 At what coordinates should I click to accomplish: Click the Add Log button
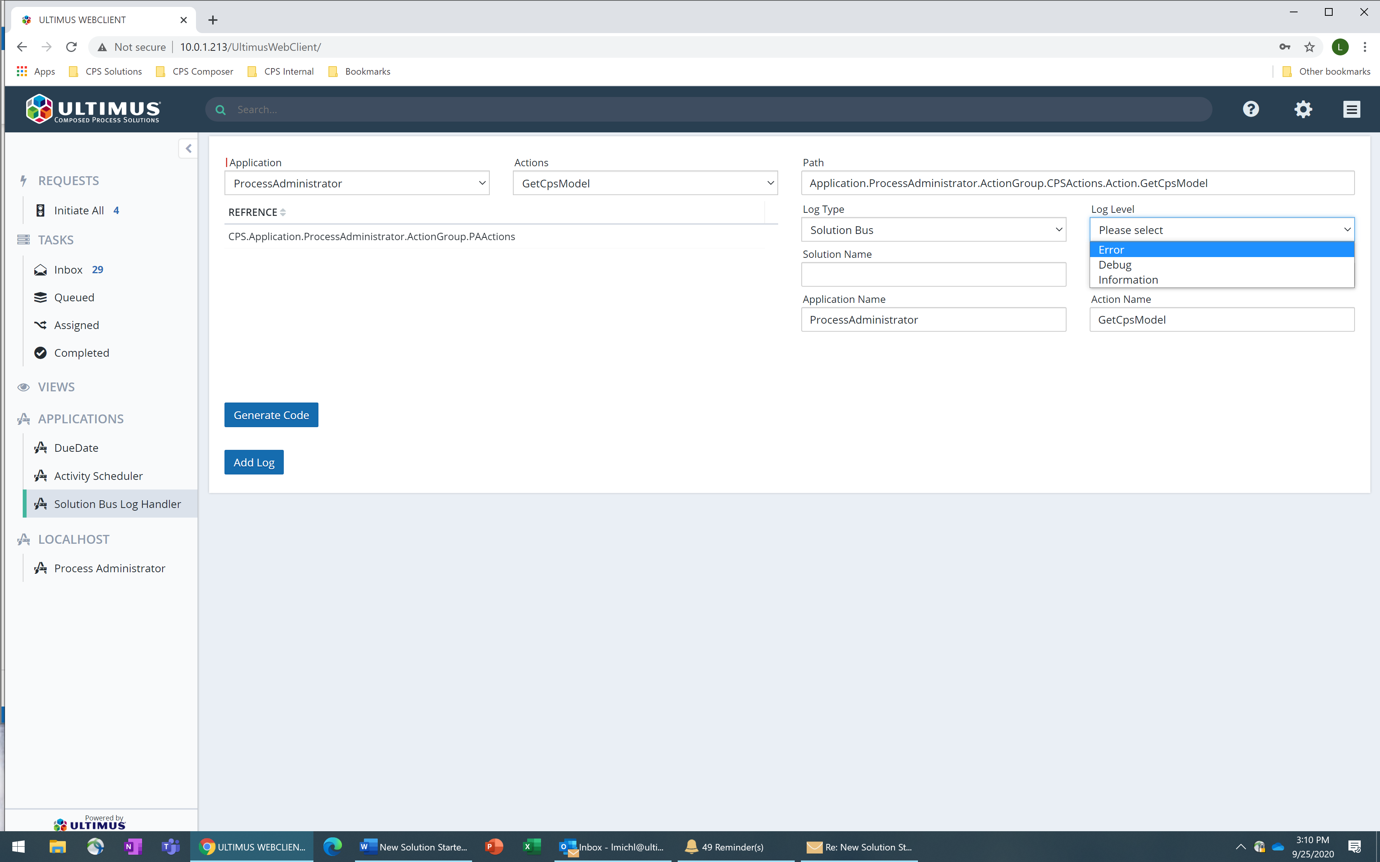253,462
